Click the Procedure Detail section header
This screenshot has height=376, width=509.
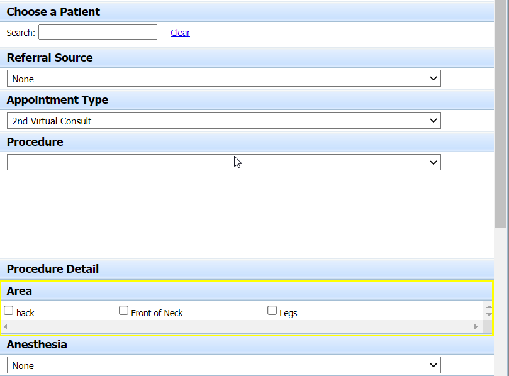pos(53,269)
